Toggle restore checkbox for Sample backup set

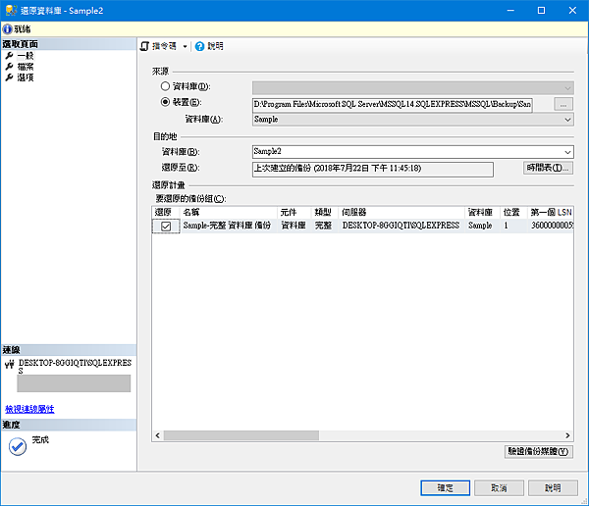tap(166, 226)
